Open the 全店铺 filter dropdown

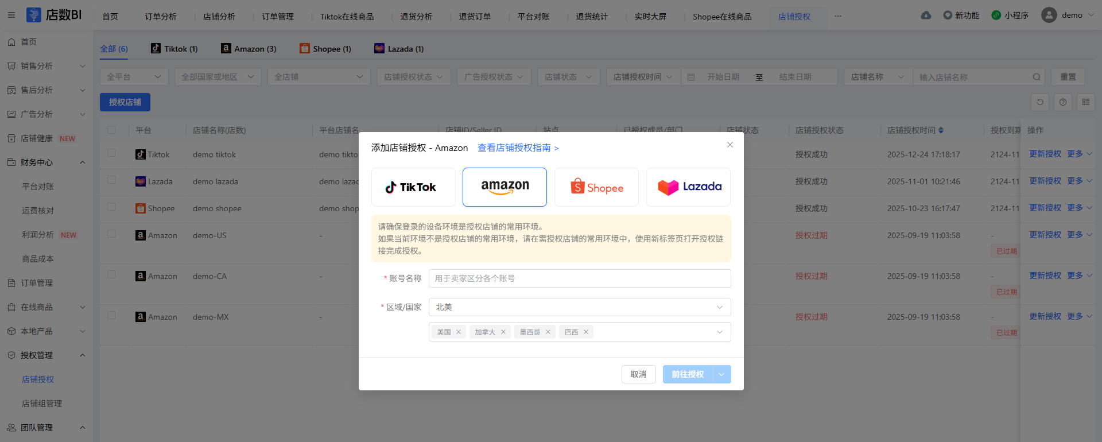point(319,77)
